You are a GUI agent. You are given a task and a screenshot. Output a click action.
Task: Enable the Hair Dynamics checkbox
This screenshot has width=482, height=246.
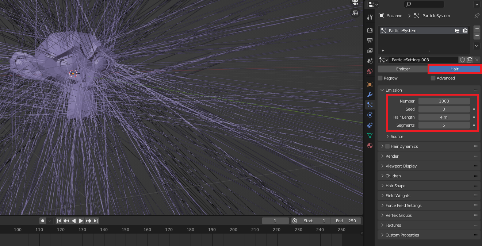click(387, 146)
